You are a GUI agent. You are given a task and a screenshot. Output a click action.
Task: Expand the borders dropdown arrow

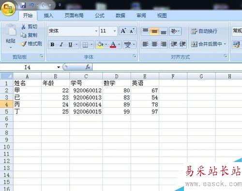(91, 44)
